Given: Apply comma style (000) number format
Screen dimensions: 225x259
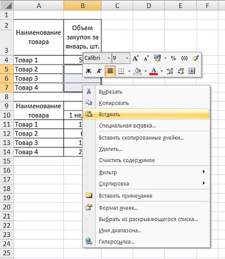Looking at the screenshot, I should (x=184, y=58).
